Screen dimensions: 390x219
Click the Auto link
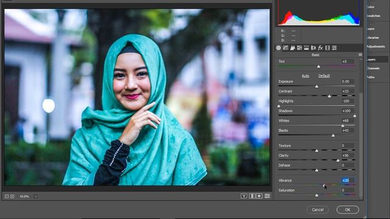click(305, 75)
